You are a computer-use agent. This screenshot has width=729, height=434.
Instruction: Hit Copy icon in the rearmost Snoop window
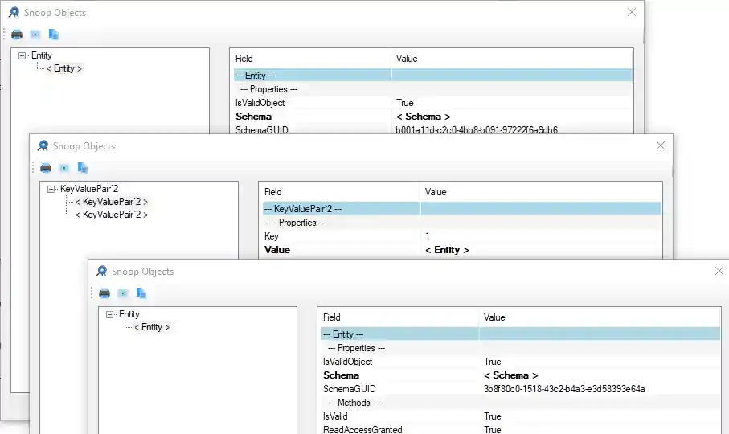coord(54,35)
